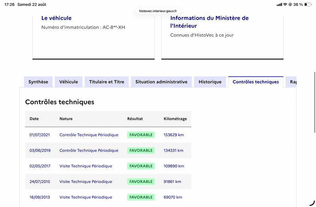316x207 pixels.
Task: Click the Numéro d'immatriculation AC-8**-XH text
Action: point(83,27)
